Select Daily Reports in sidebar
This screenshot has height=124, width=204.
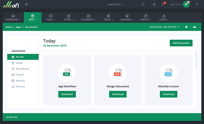[22, 69]
